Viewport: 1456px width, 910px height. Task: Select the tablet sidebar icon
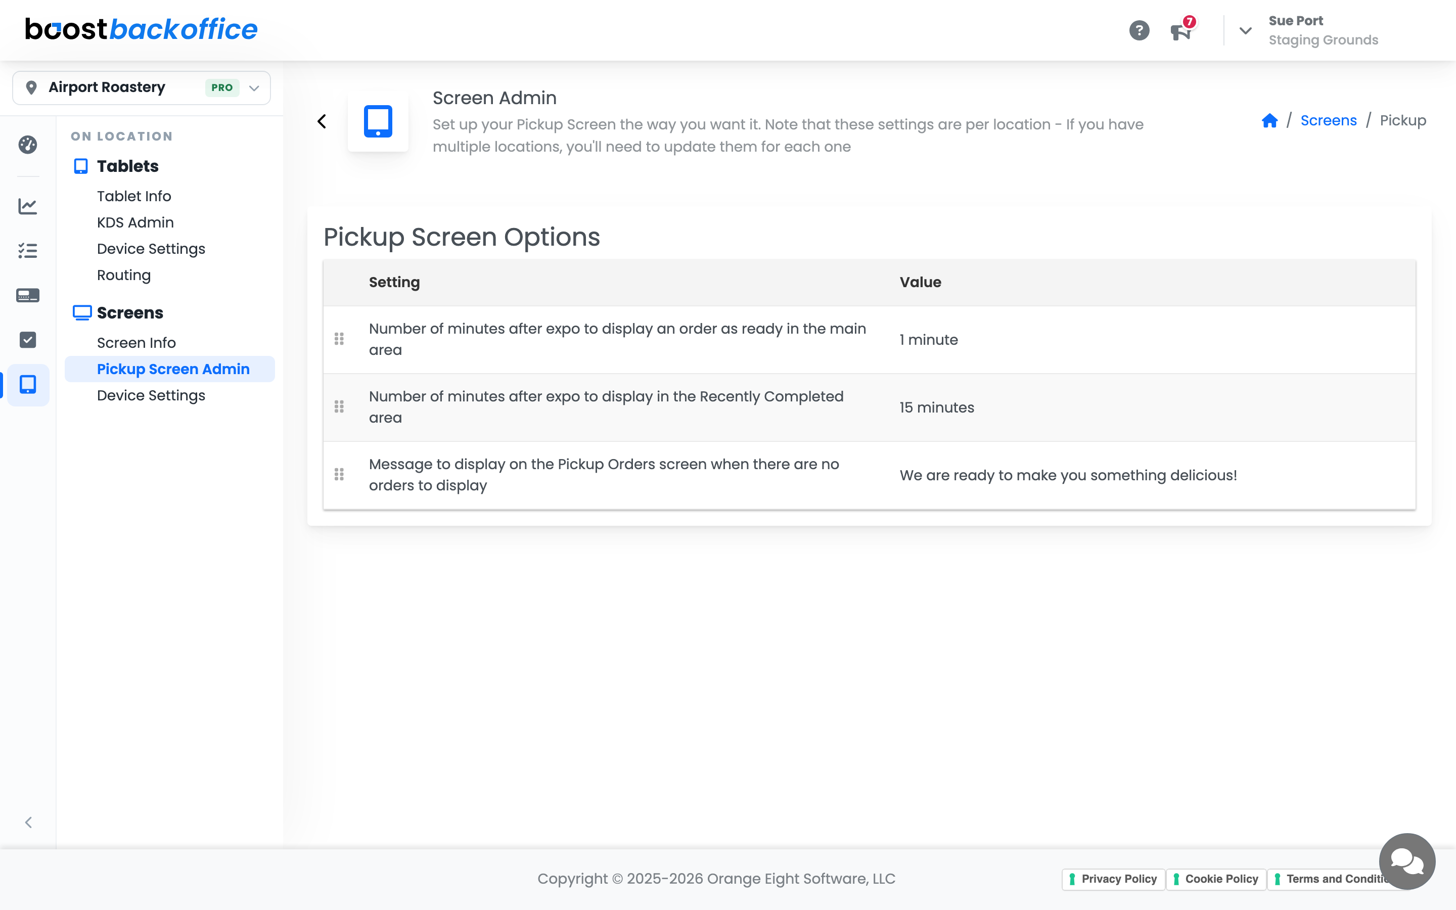pos(28,385)
